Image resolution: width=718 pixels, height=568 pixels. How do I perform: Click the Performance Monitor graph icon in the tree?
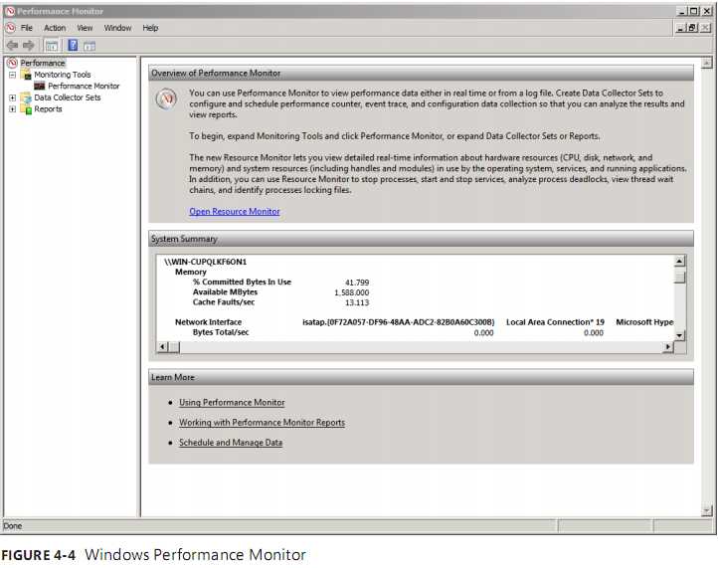tap(40, 86)
